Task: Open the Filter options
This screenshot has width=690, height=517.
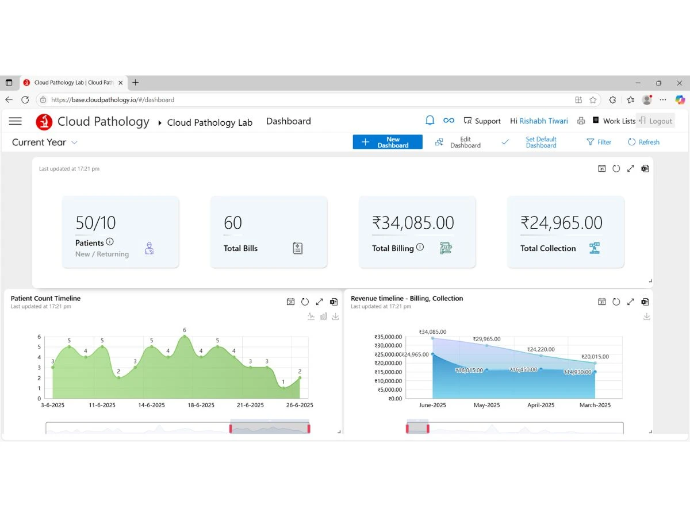Action: [599, 142]
